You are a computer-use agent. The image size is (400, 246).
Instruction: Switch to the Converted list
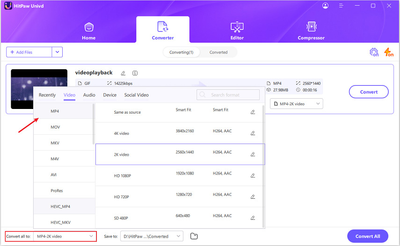[218, 52]
